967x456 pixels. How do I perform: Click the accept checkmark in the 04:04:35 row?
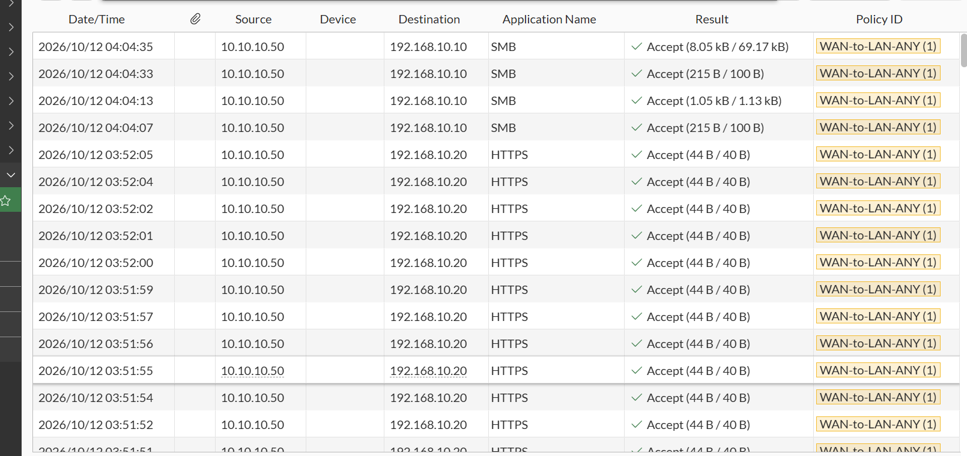(x=637, y=46)
